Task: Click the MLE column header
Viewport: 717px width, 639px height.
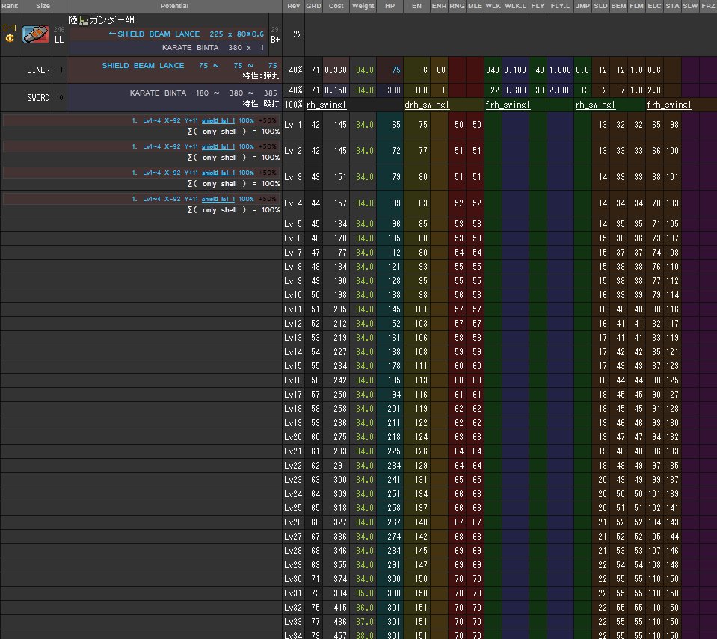Action: 475,6
